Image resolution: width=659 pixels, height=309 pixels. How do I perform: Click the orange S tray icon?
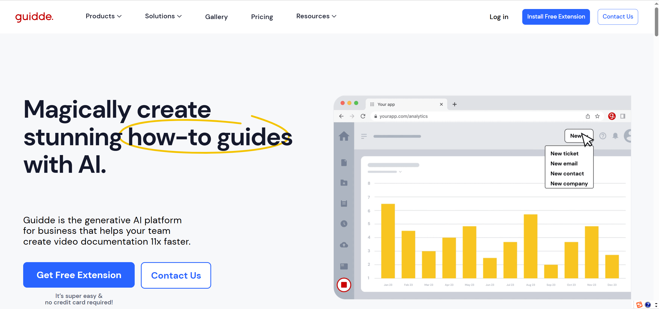639,305
